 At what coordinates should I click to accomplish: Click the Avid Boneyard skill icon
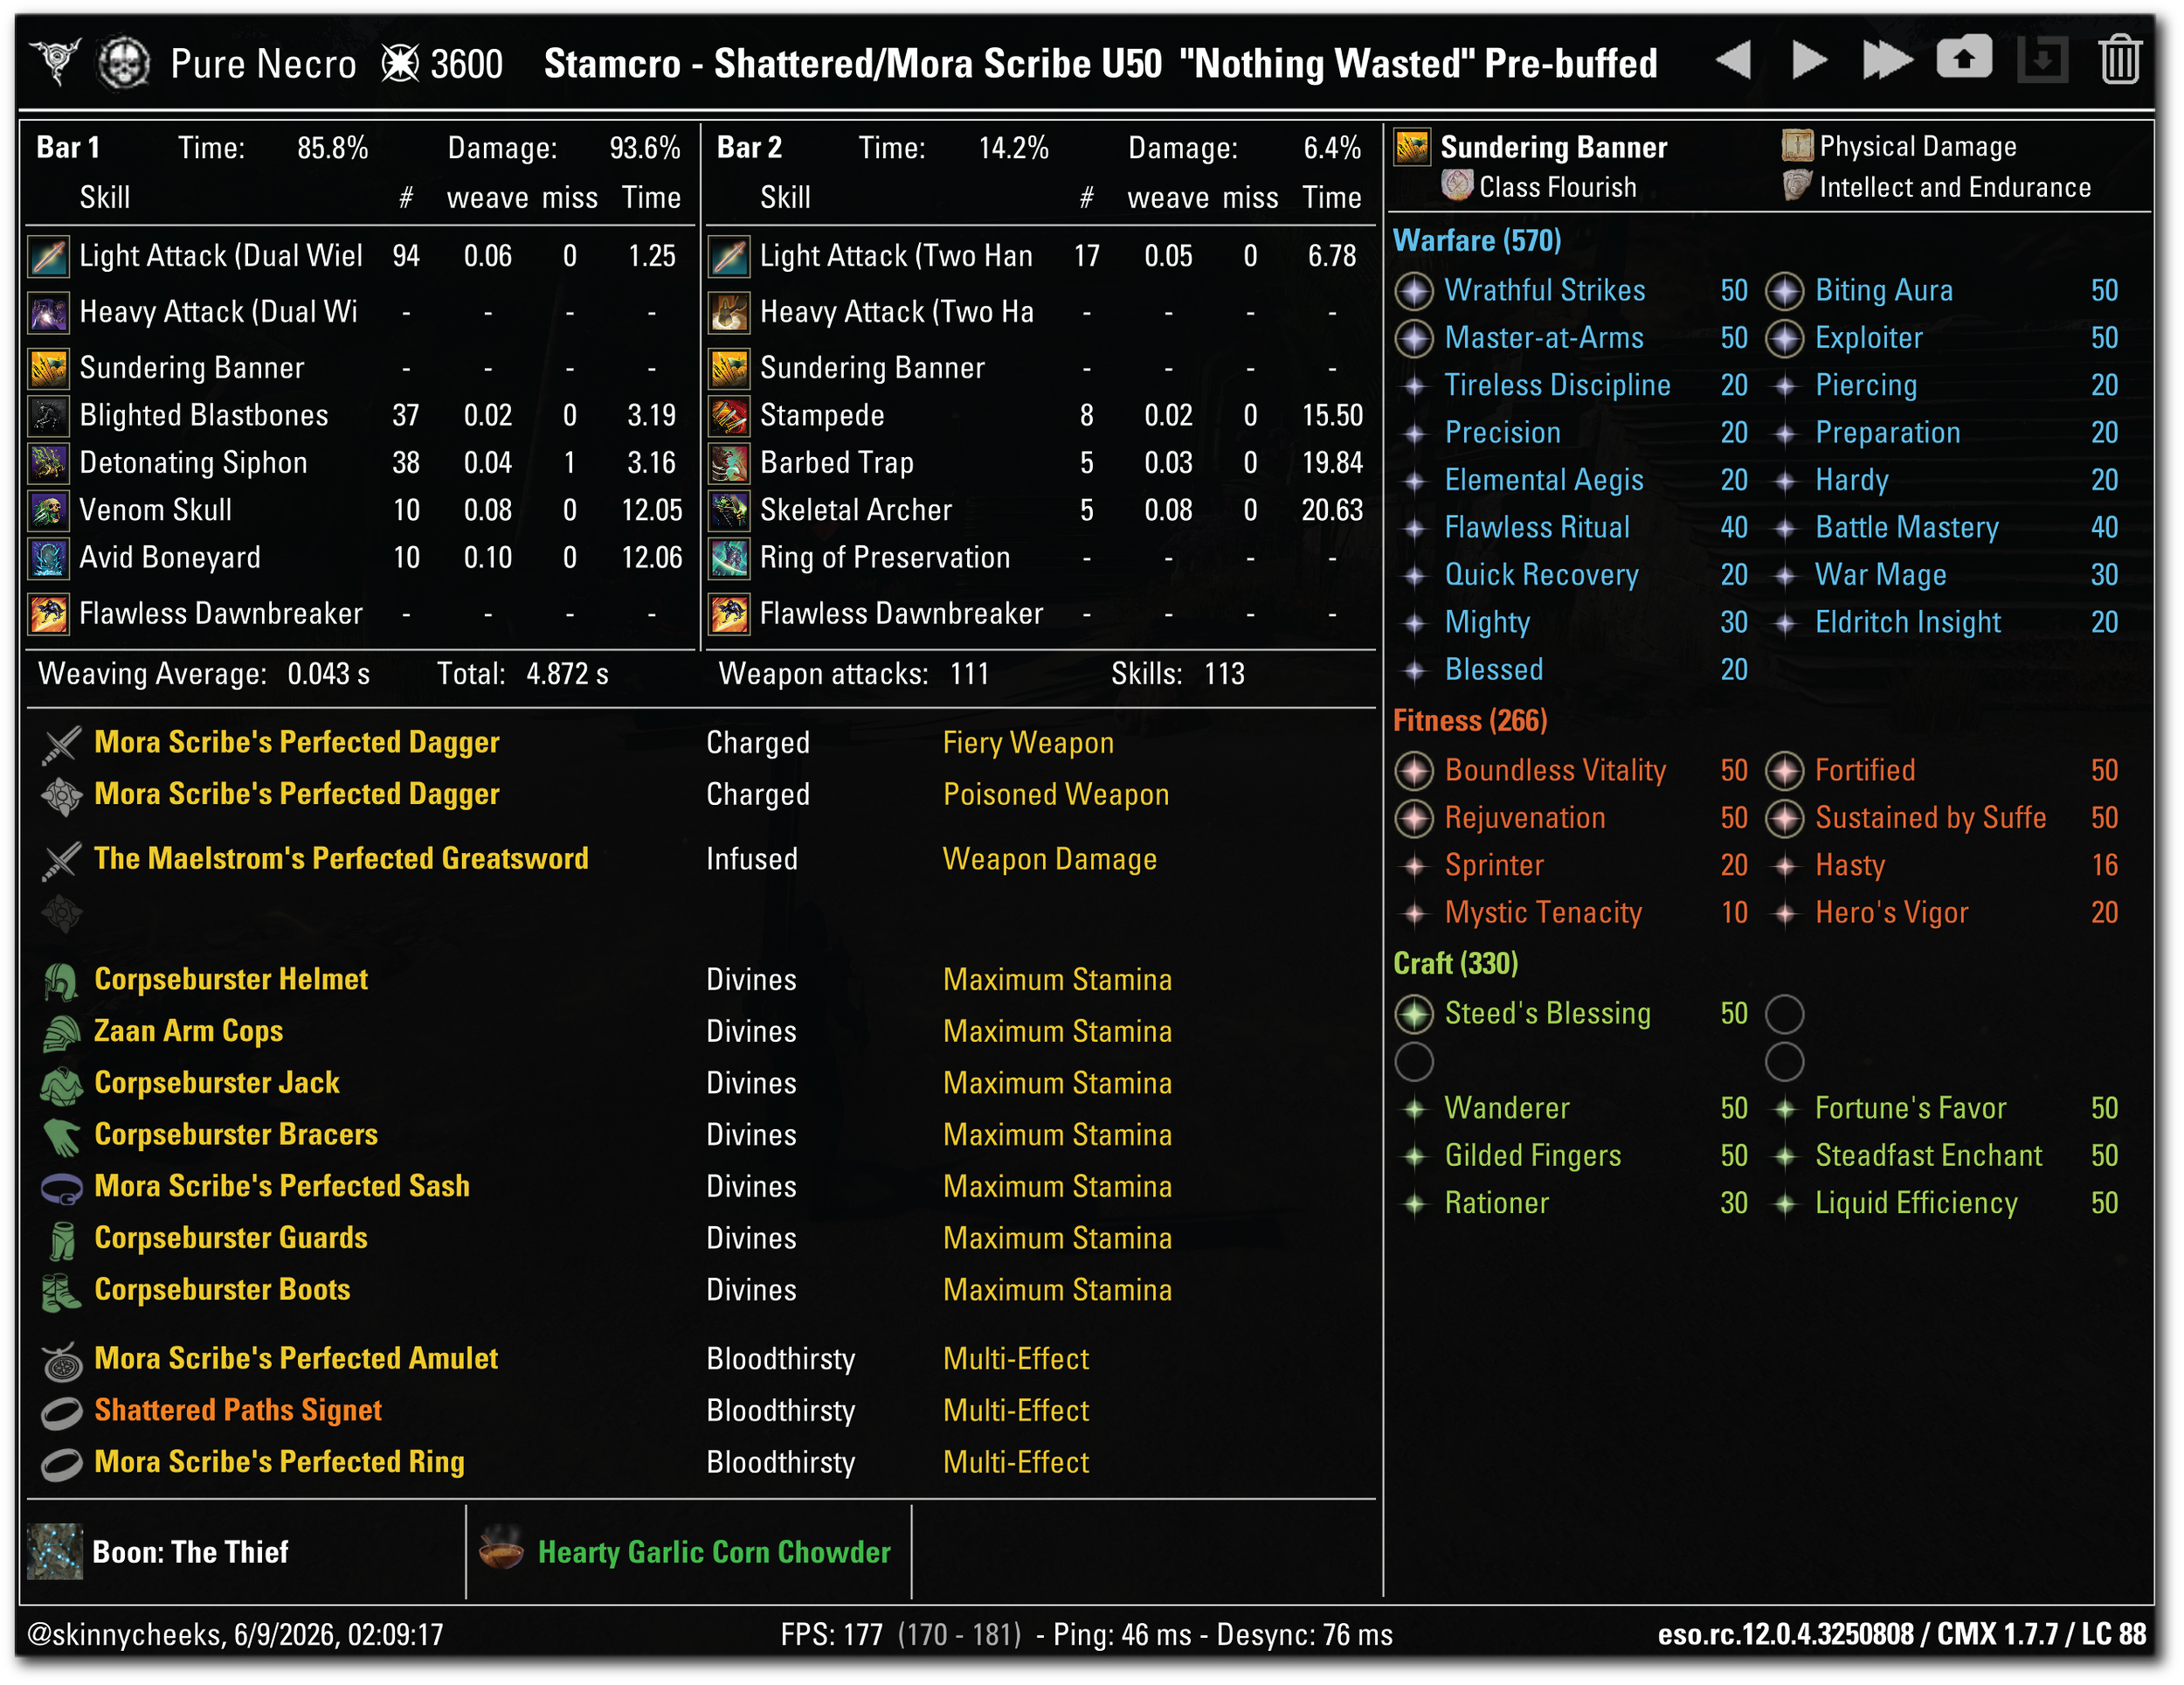pyautogui.click(x=48, y=558)
